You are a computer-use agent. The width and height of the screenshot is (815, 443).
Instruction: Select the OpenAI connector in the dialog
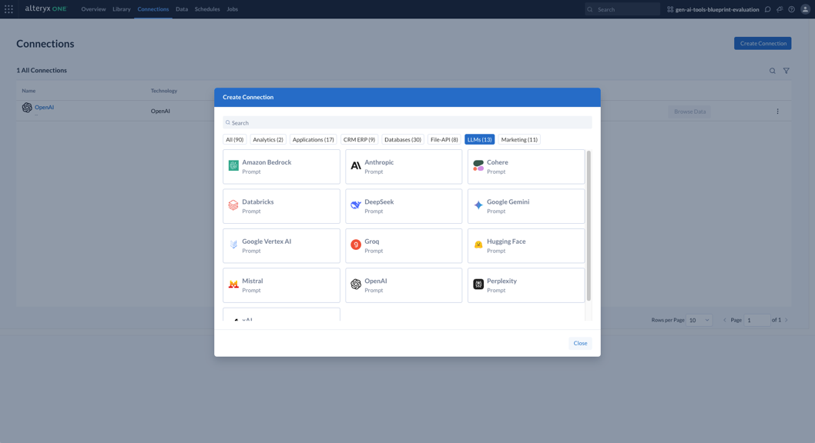(x=404, y=285)
